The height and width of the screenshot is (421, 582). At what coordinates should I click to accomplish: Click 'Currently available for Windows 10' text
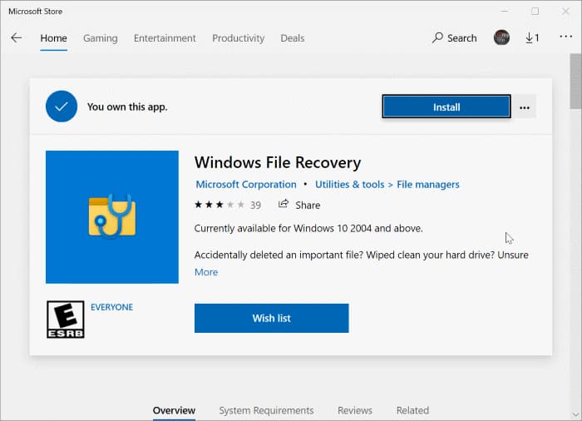308,228
